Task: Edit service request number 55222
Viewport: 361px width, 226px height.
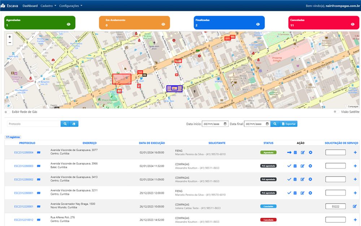Action: pos(355,207)
